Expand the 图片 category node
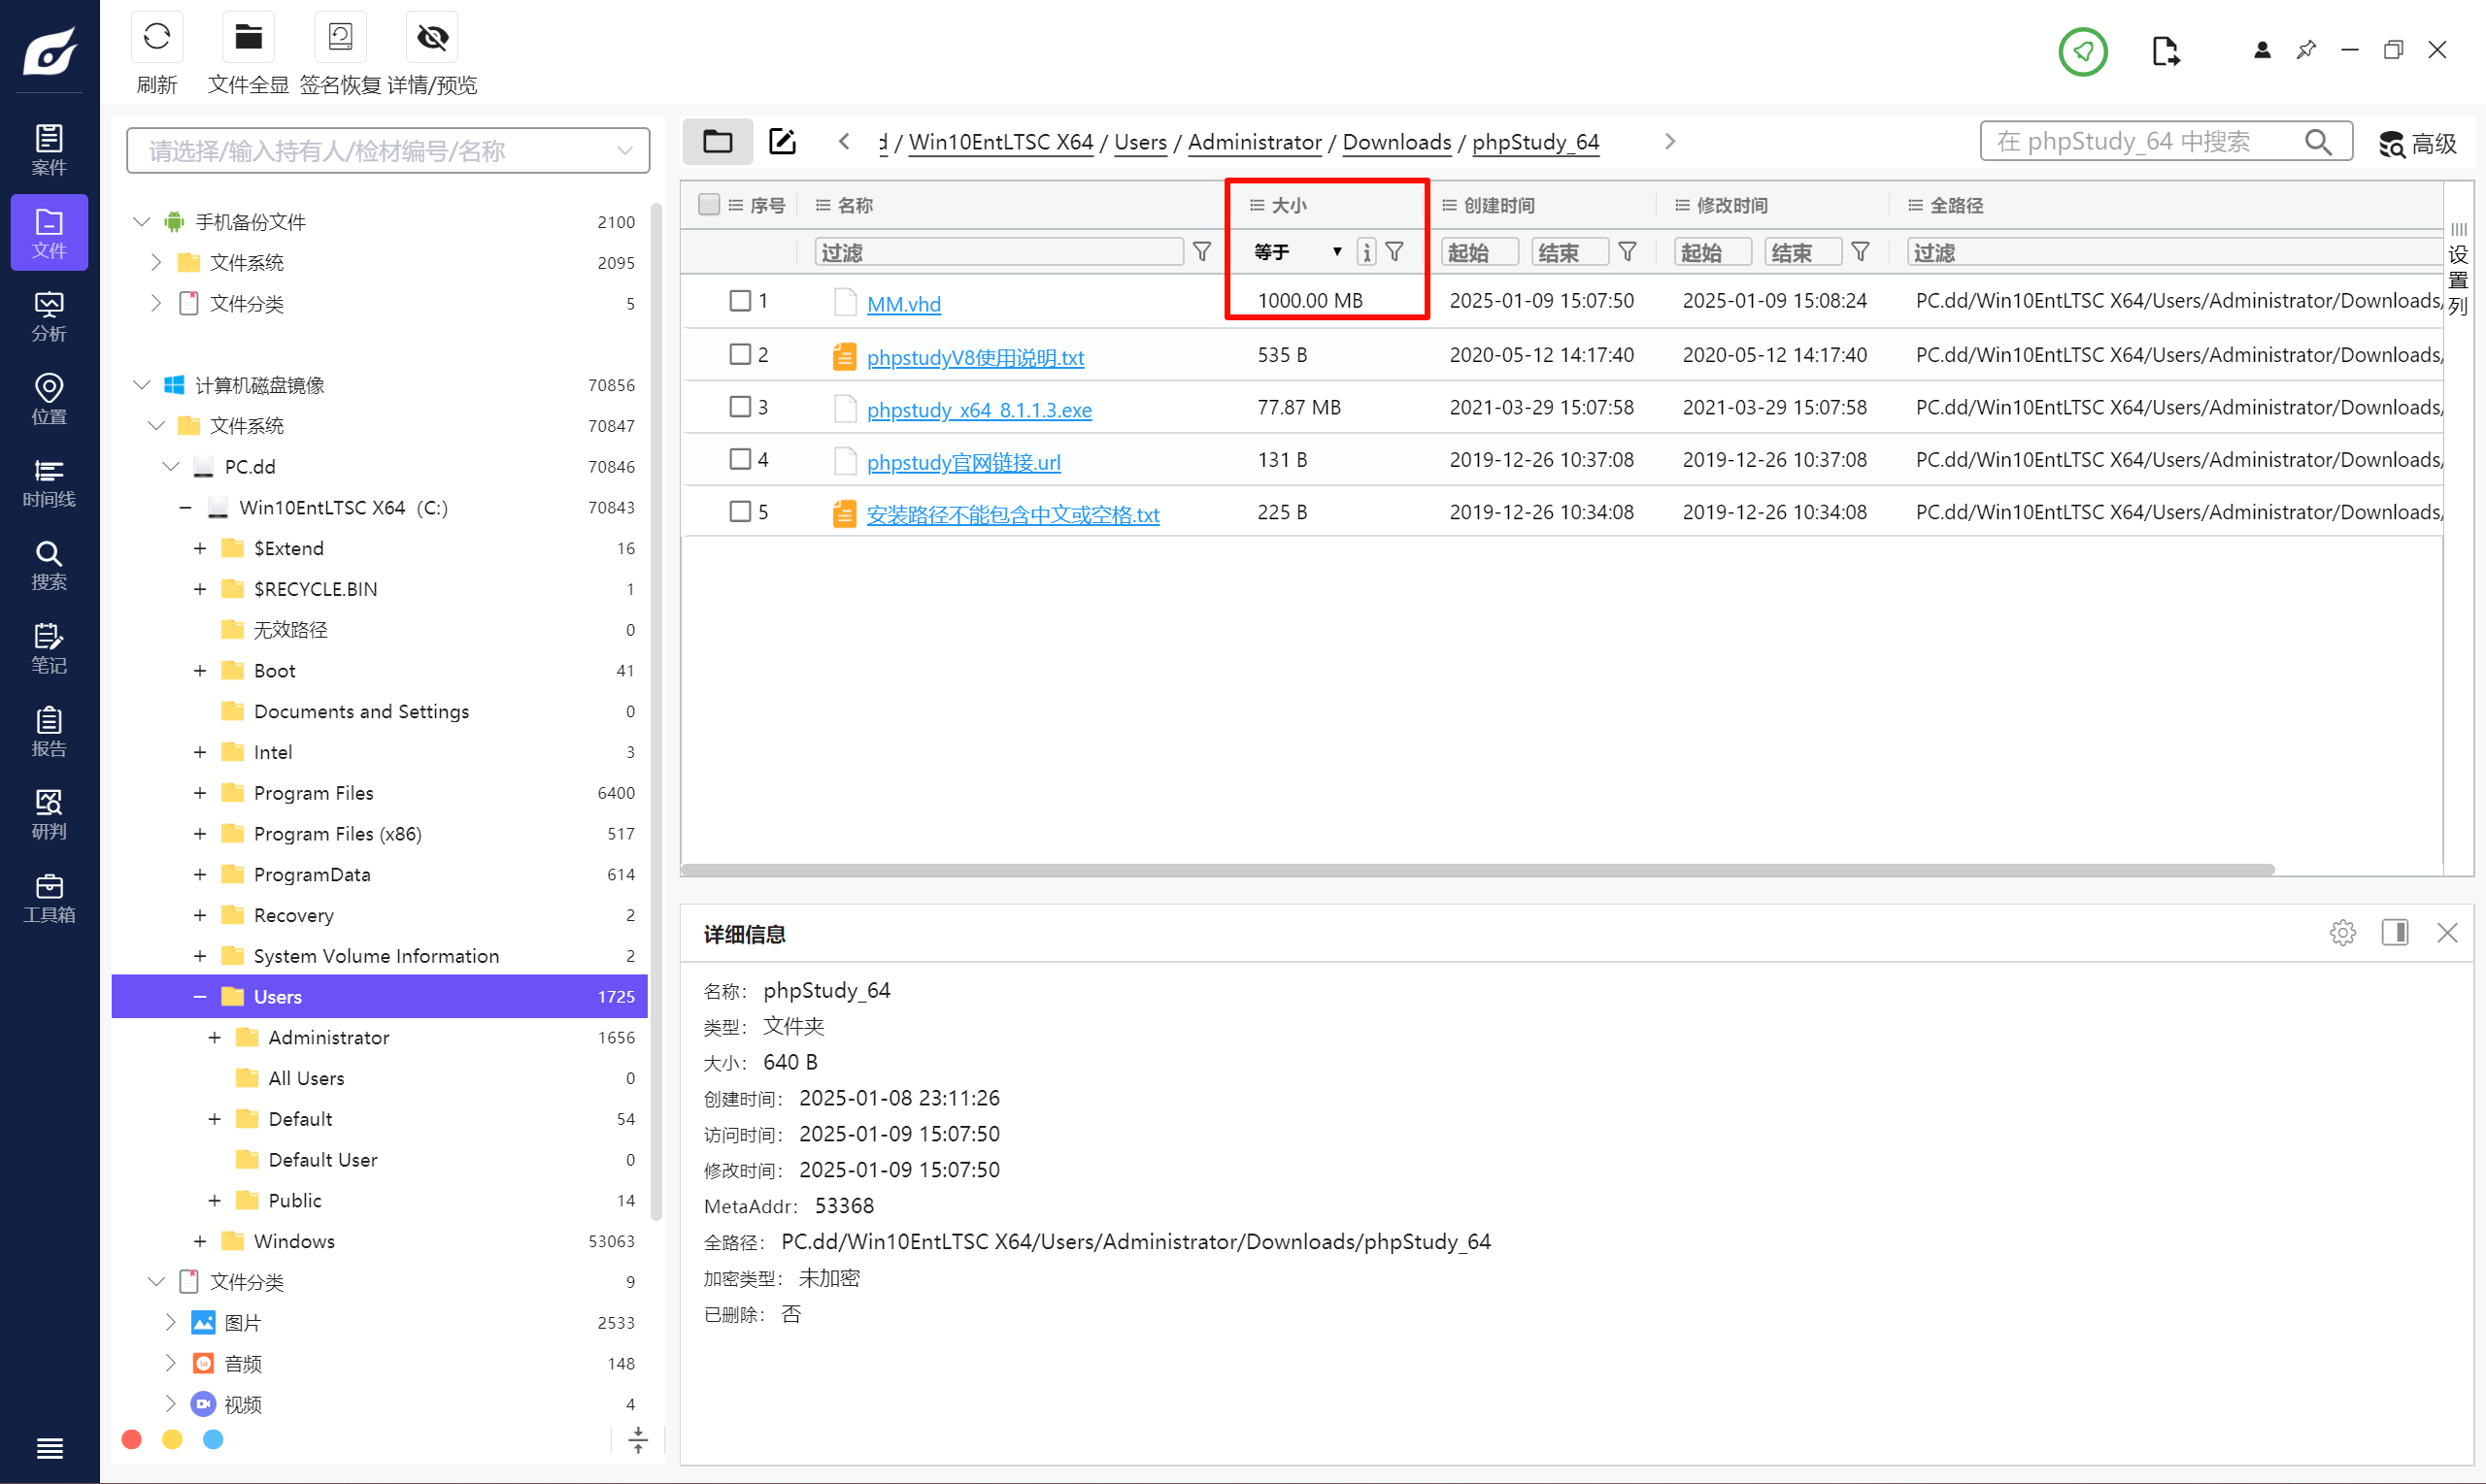Screen dimensions: 2486x1484 (x=171, y=1323)
